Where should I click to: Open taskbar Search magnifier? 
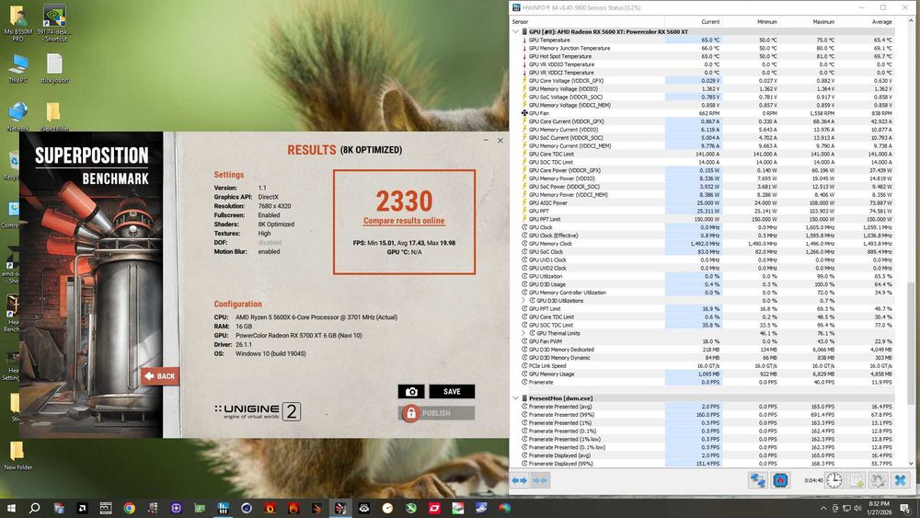tap(35, 508)
